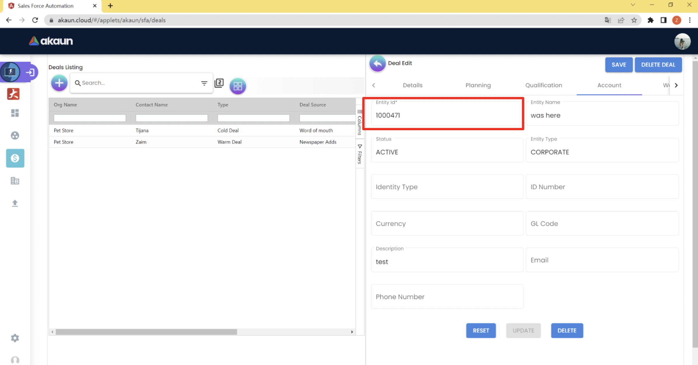Click the purple plus add deal icon

(59, 83)
